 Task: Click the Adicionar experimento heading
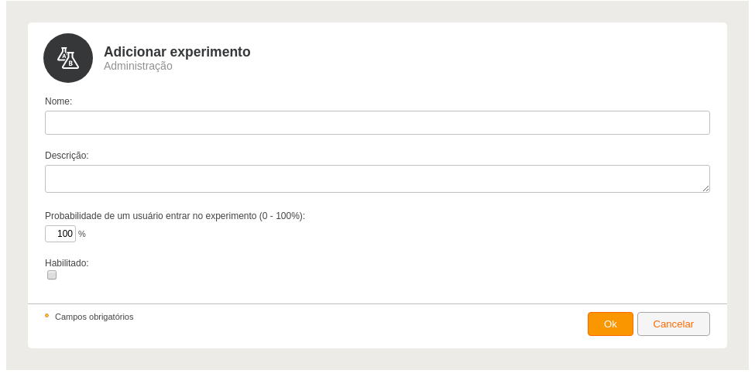177,52
